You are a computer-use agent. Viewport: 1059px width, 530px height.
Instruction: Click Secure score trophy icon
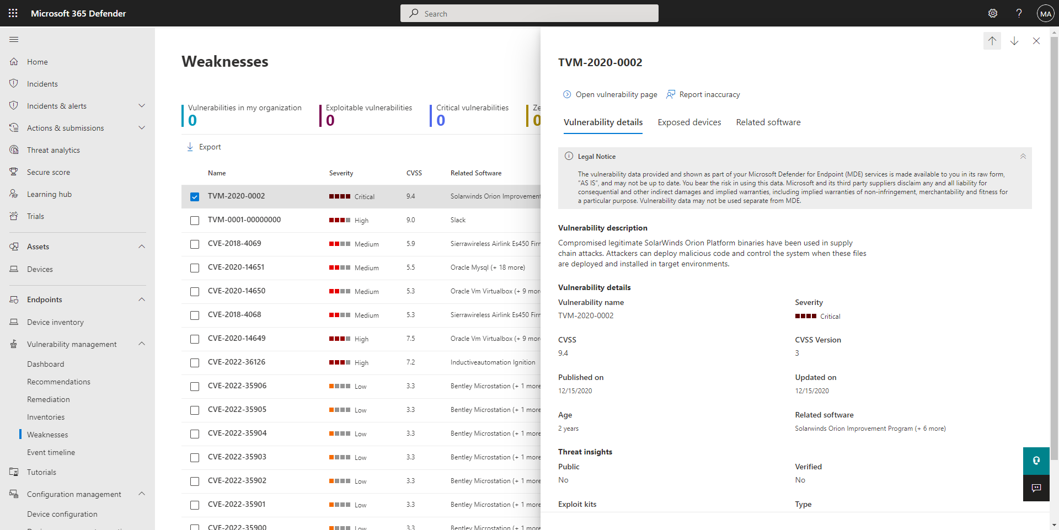coord(14,172)
